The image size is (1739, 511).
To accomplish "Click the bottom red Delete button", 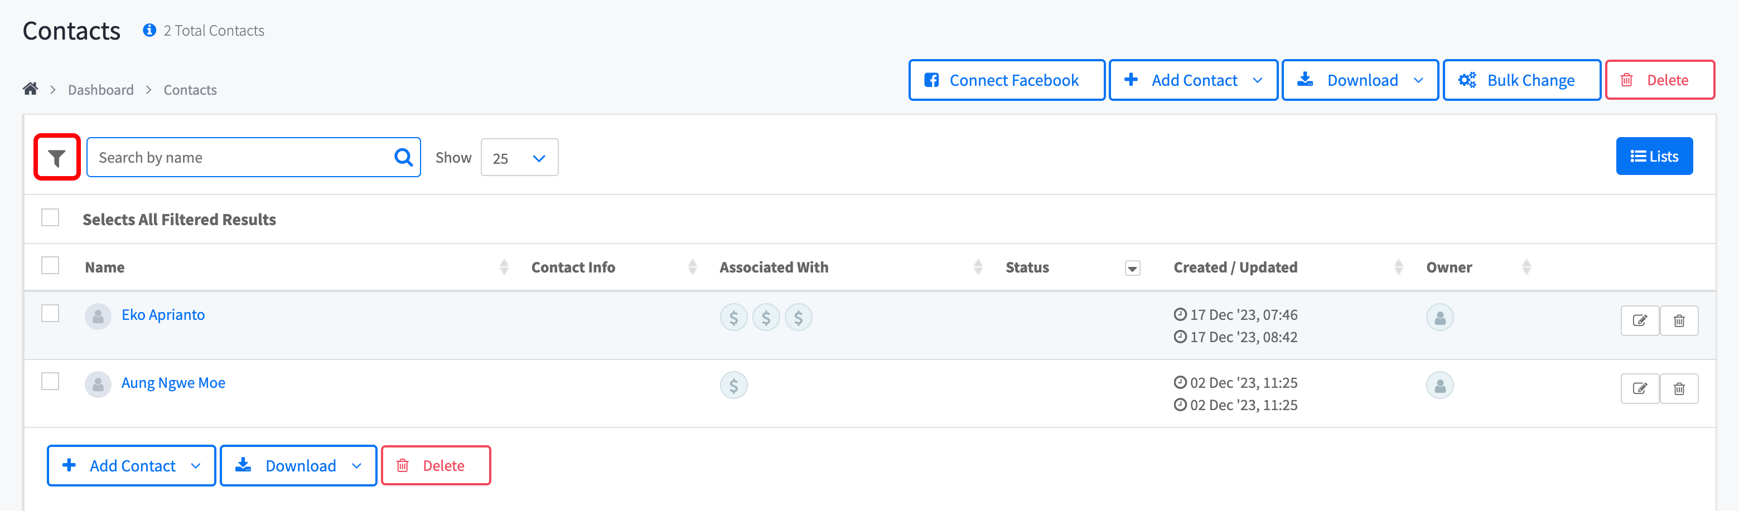I will 436,466.
